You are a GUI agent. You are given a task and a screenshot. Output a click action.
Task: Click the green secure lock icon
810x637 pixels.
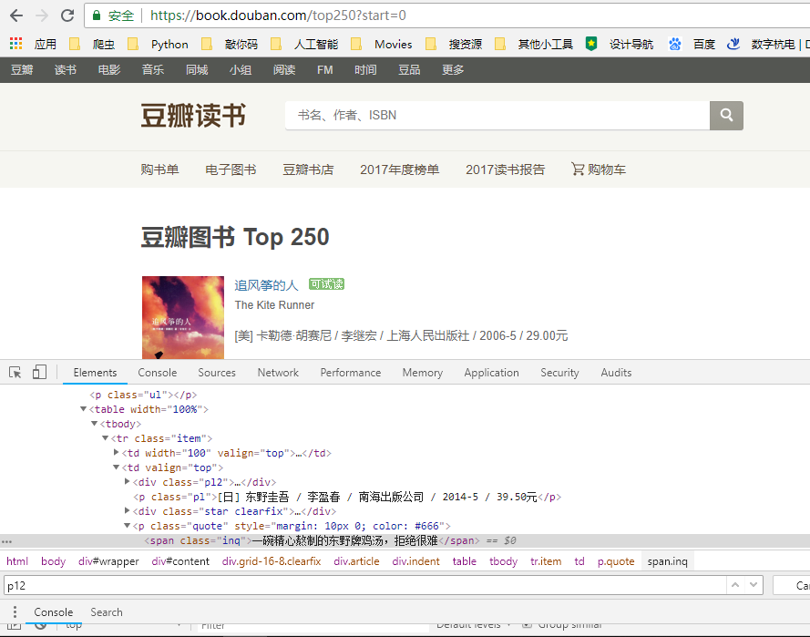coord(96,15)
